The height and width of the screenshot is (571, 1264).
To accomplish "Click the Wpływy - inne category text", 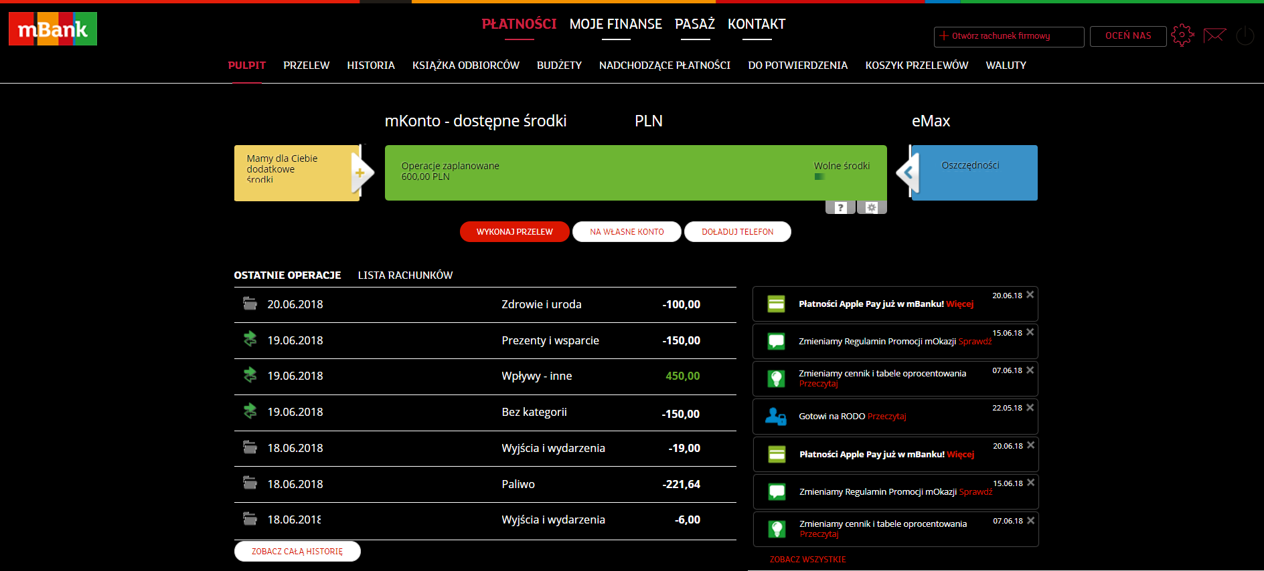I will tap(537, 376).
